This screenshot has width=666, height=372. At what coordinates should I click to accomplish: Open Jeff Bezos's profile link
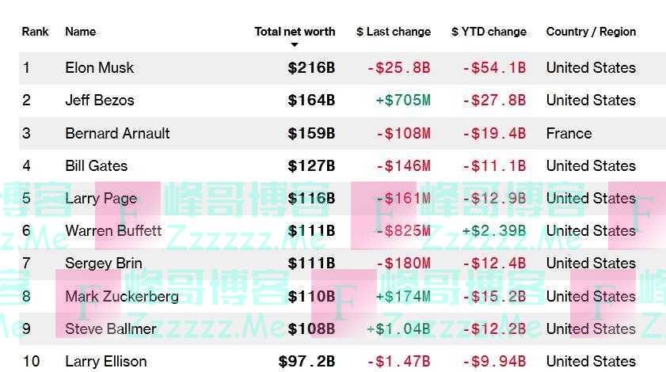(100, 101)
